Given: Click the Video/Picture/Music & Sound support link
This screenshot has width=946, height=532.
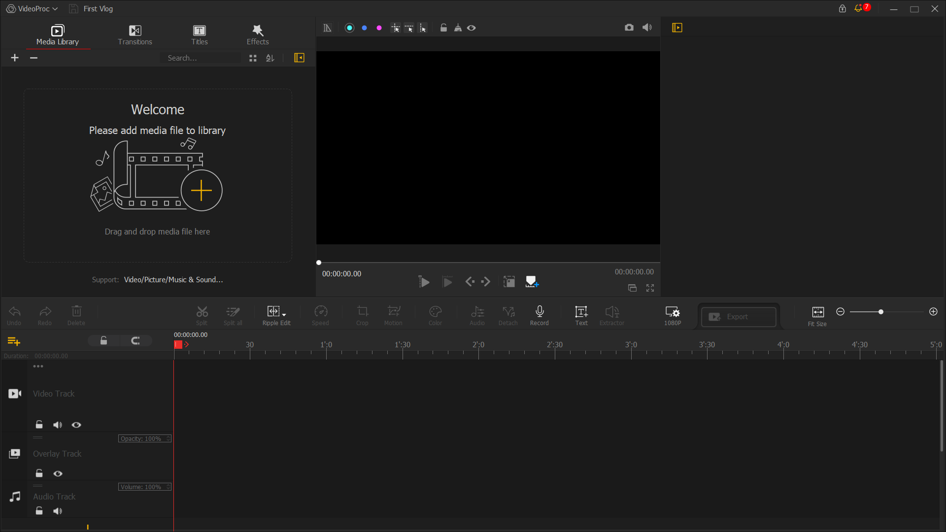Looking at the screenshot, I should (173, 280).
